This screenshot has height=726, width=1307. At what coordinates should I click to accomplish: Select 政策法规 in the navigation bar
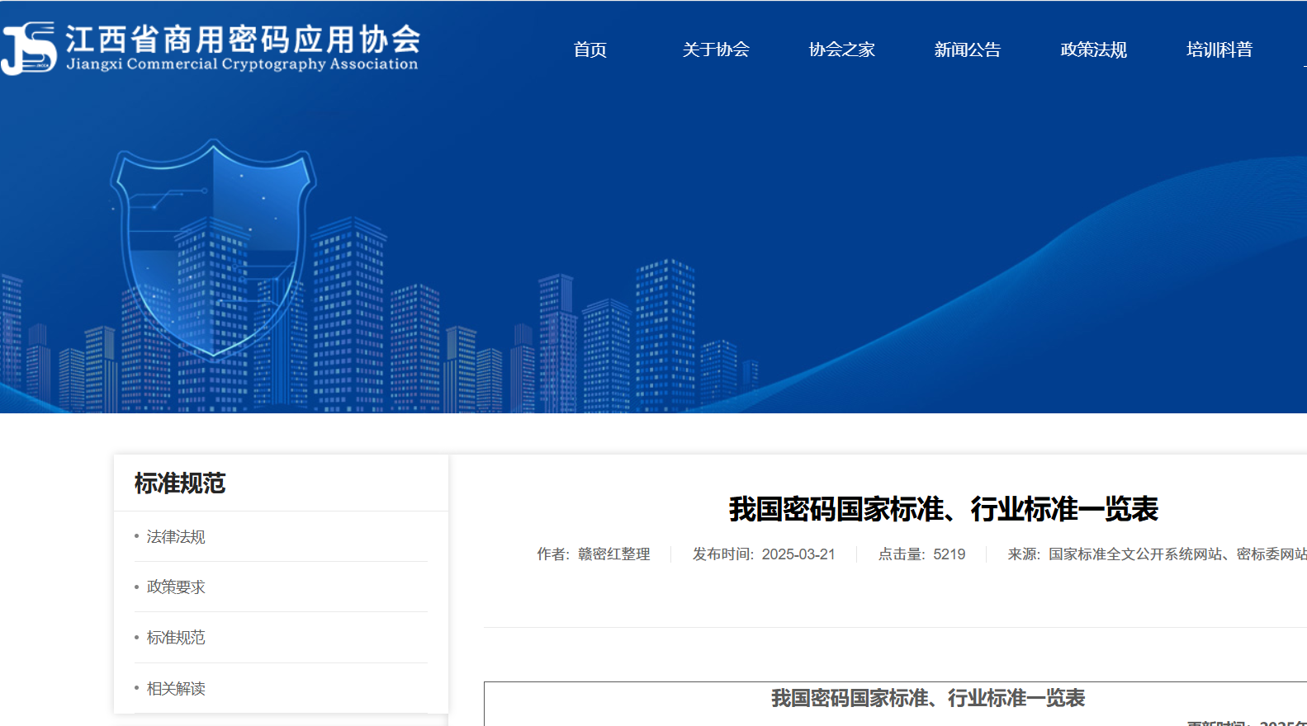tap(1093, 49)
